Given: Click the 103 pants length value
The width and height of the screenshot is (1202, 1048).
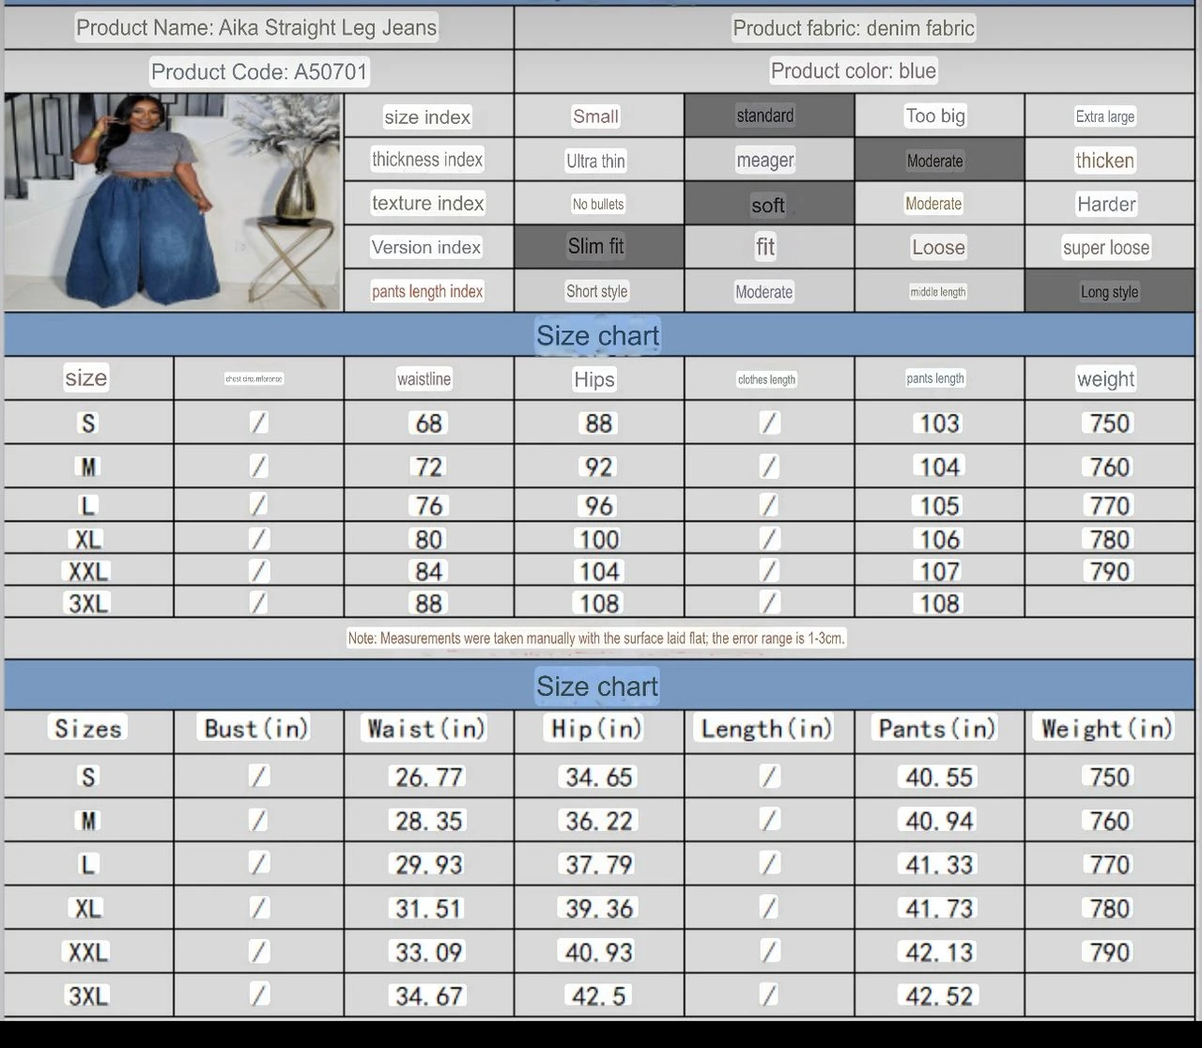Looking at the screenshot, I should (939, 424).
